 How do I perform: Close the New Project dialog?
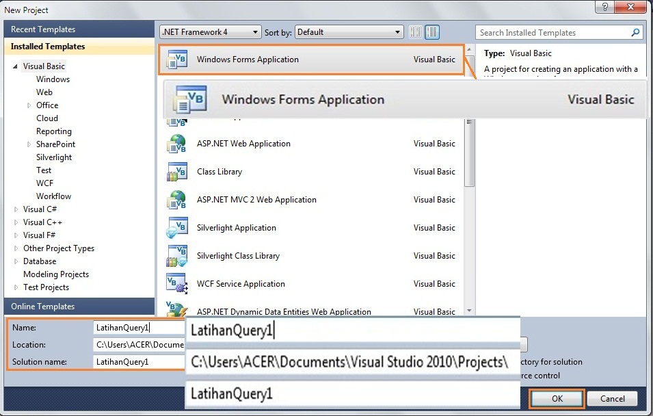point(630,6)
